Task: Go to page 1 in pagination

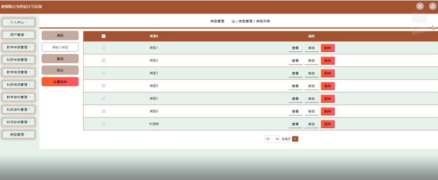Action: pos(295,139)
